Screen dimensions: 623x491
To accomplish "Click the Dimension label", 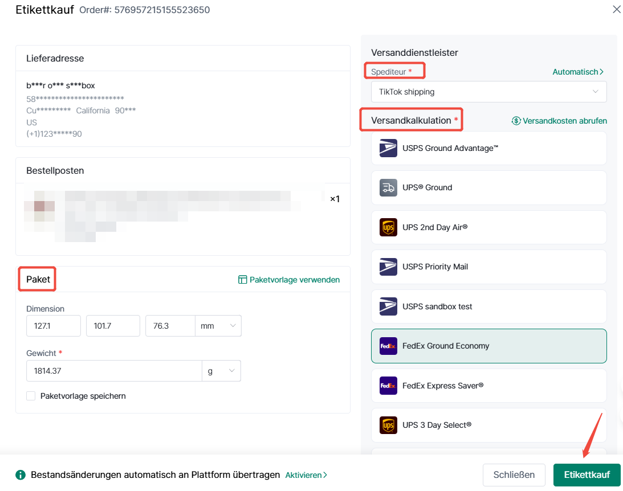I will click(45, 309).
